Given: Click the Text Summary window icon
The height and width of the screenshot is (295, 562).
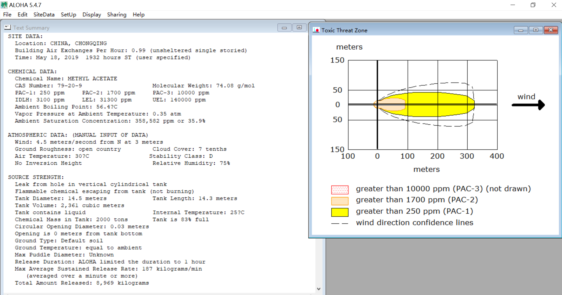Looking at the screenshot, I should tap(8, 27).
